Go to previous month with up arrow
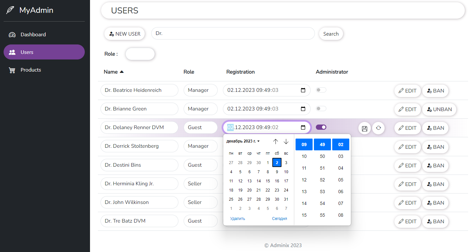The width and height of the screenshot is (472, 252). click(x=276, y=142)
